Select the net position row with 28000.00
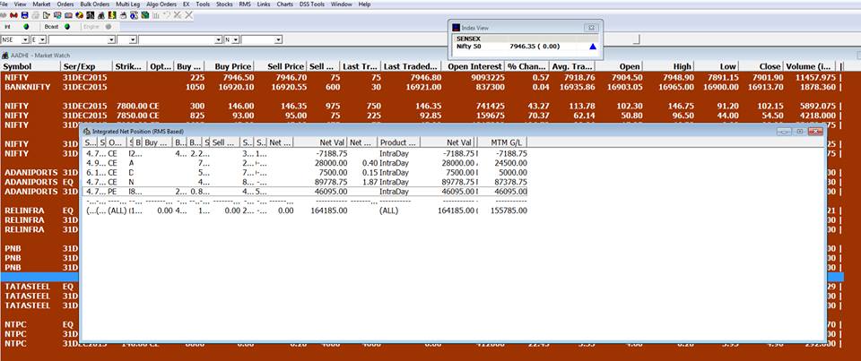The width and height of the screenshot is (861, 361). [305, 164]
